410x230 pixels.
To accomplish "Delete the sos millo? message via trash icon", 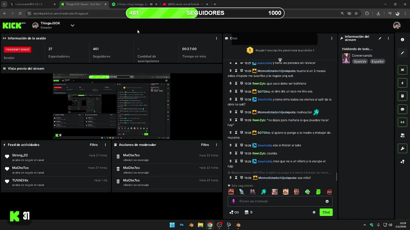I will [230, 178].
